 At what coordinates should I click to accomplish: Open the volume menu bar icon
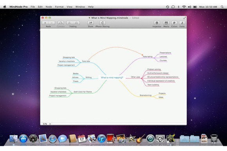click(189, 7)
